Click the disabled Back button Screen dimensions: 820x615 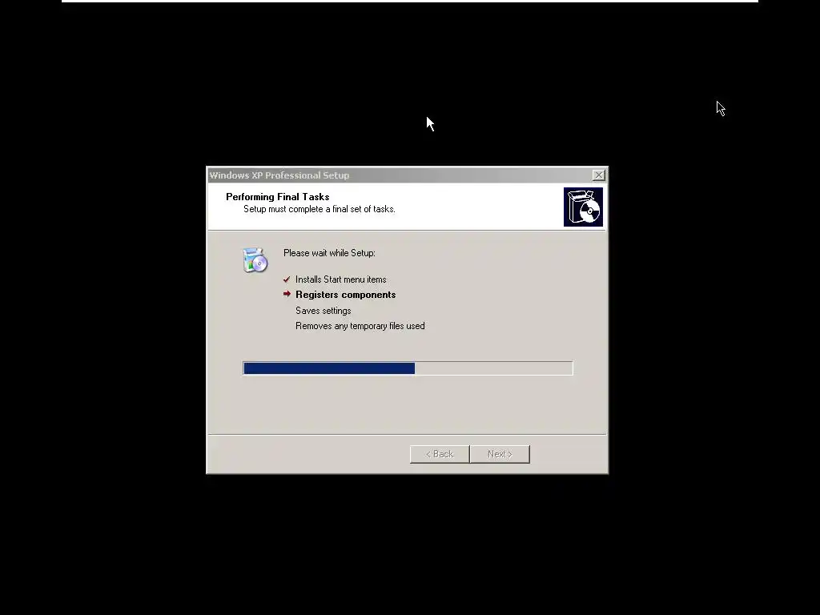440,454
